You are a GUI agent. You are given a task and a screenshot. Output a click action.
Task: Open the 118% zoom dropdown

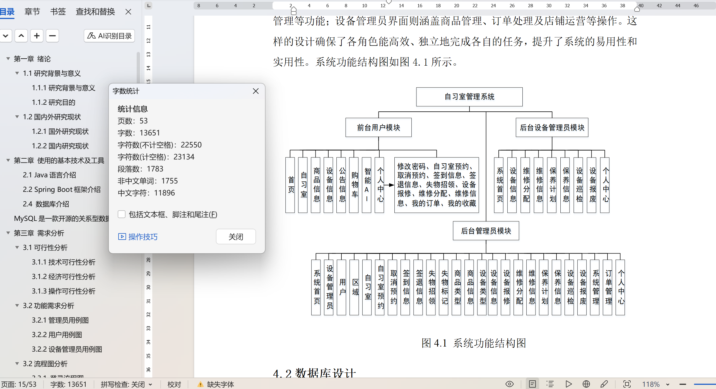click(x=668, y=385)
